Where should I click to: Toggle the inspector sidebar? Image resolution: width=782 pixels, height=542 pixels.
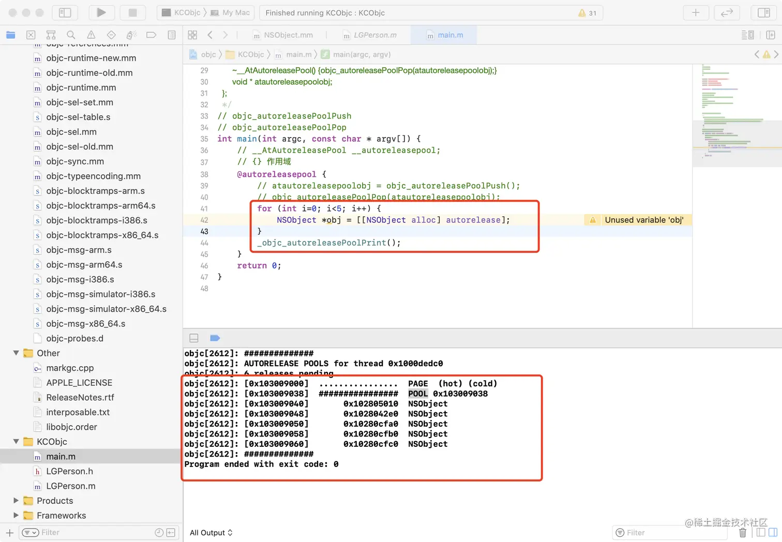pyautogui.click(x=764, y=12)
